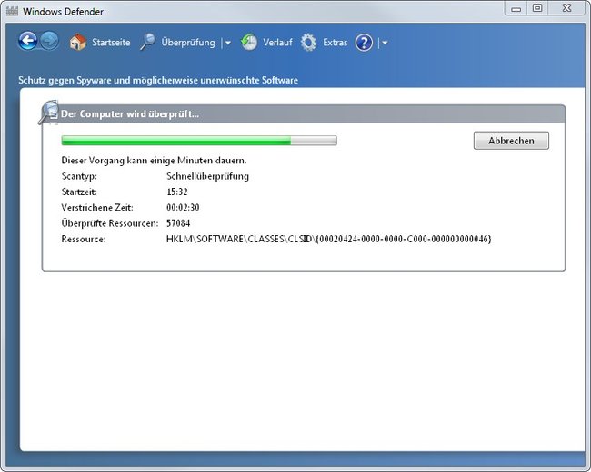Click the 'Verstrichene Zeit:' label
This screenshot has width=591, height=472.
click(x=97, y=207)
